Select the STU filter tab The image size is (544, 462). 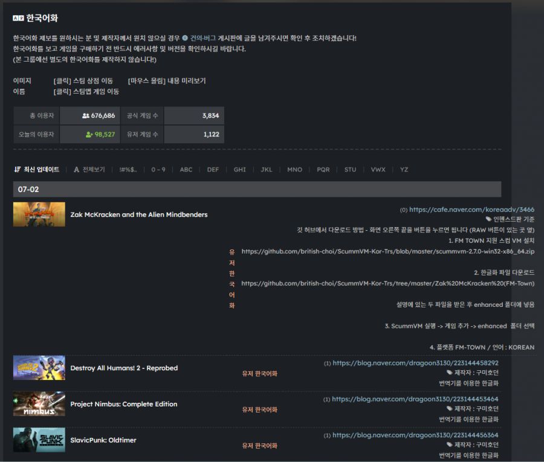350,170
